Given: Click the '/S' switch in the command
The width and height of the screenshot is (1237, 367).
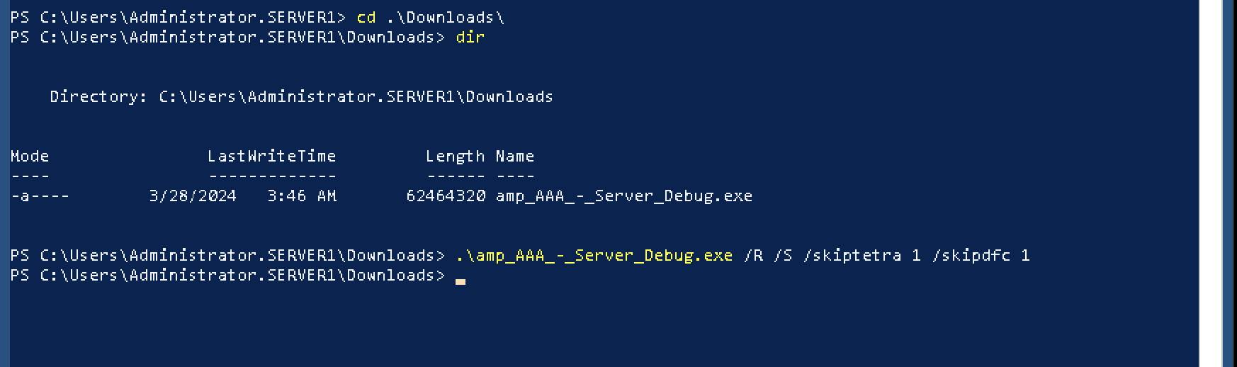Looking at the screenshot, I should tap(783, 256).
